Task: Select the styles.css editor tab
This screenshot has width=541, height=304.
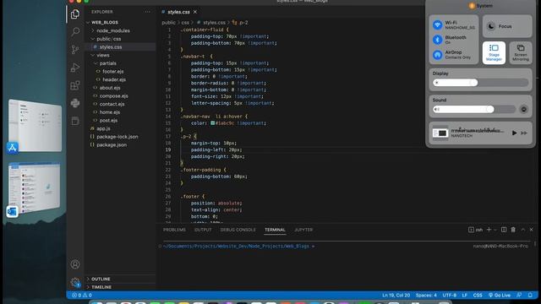Action: (178, 12)
